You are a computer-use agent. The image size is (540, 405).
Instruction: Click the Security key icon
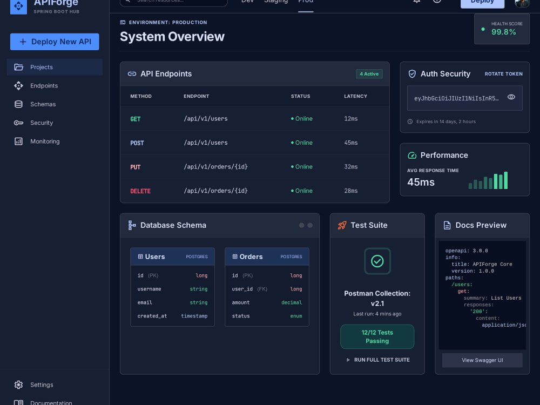18,123
